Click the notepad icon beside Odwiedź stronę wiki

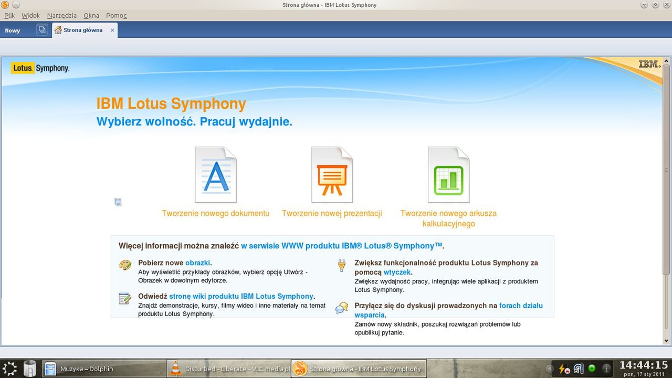pyautogui.click(x=125, y=299)
